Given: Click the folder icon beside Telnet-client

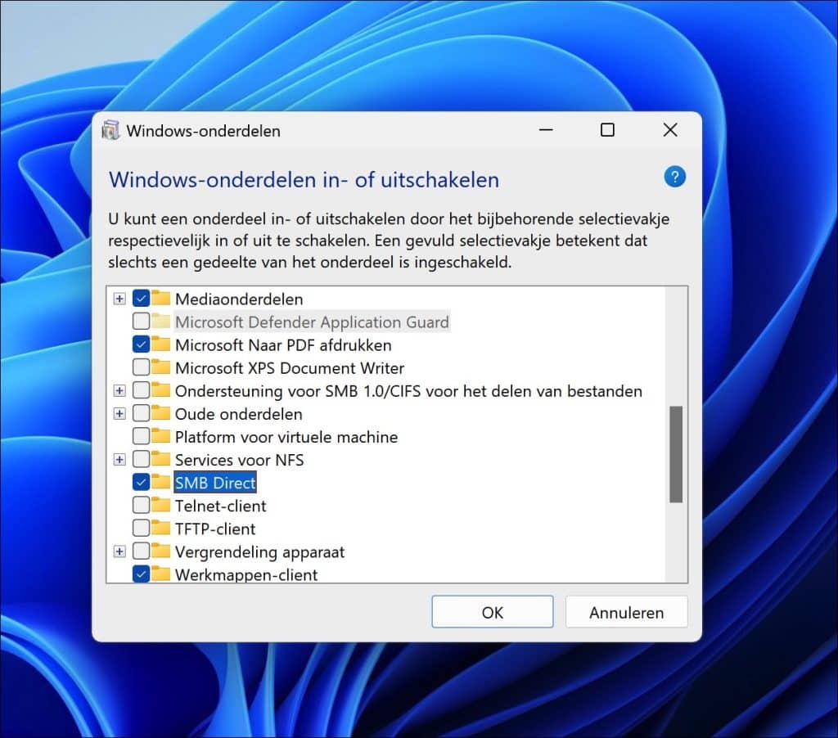Looking at the screenshot, I should 160,505.
